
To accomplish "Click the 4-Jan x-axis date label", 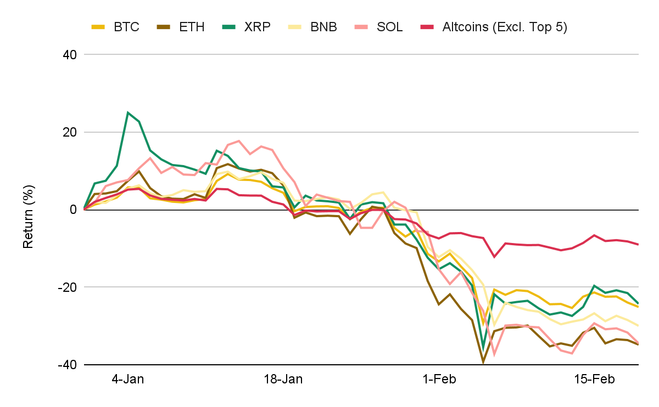I will [x=128, y=380].
